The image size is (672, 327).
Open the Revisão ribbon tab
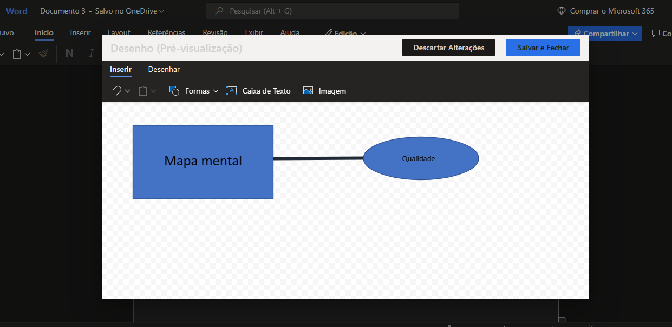(x=215, y=32)
